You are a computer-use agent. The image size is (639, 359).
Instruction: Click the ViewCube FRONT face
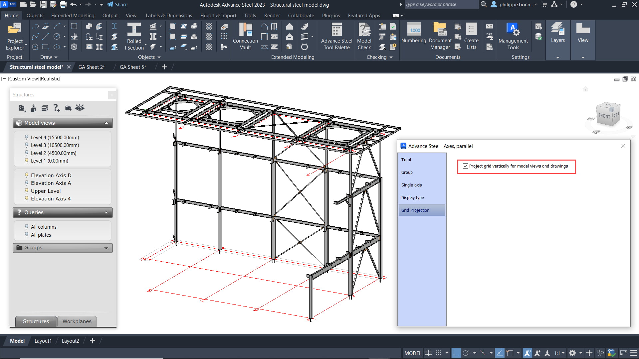pos(604,116)
